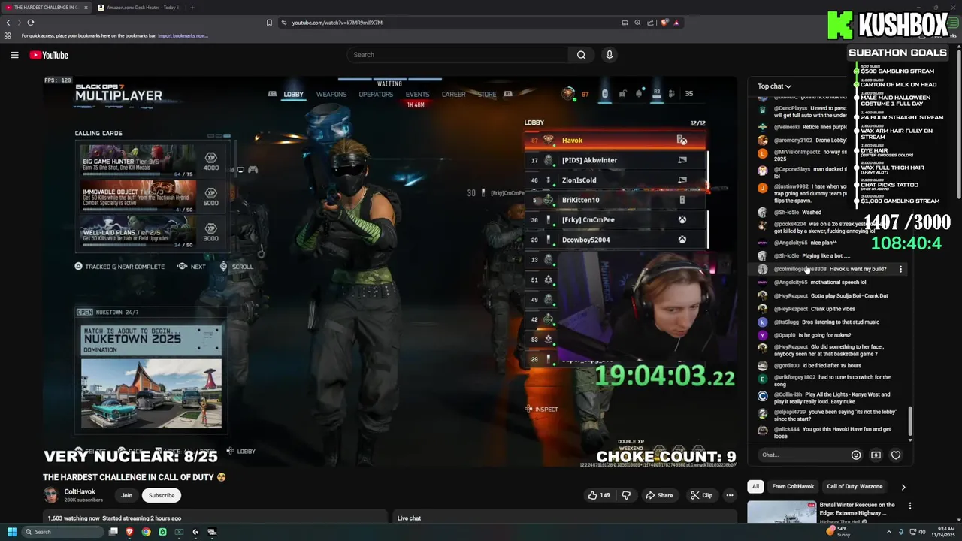The width and height of the screenshot is (962, 541).
Task: Open options menu for Brutal Winter Rescues video
Action: [x=909, y=506]
